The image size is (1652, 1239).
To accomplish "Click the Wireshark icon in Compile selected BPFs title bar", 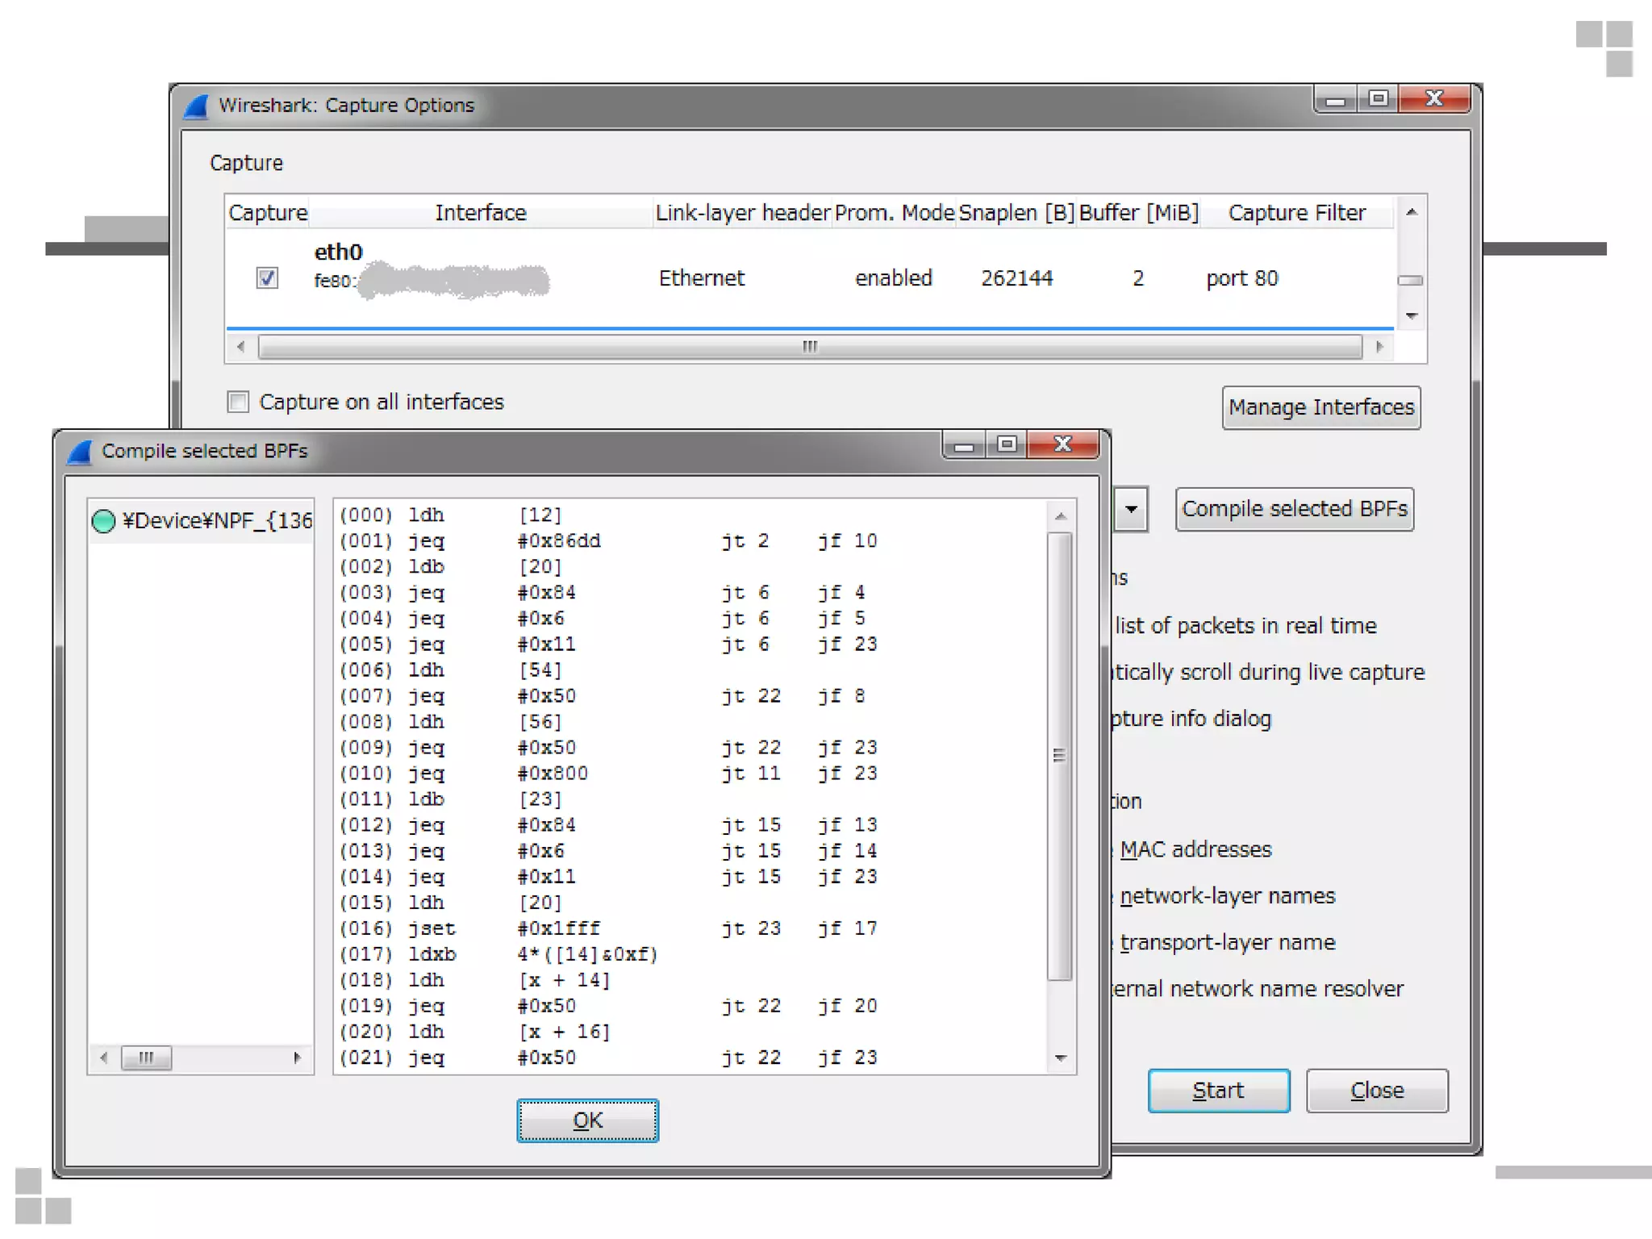I will coord(80,452).
